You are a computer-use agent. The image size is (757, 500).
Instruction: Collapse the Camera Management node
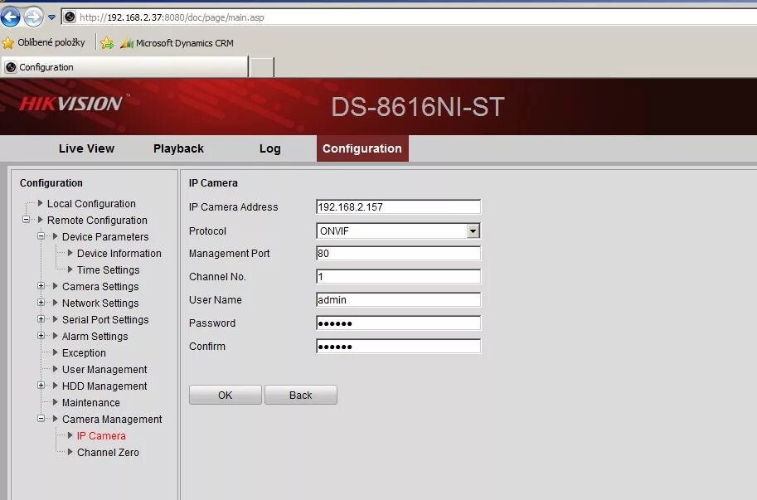[x=41, y=419]
